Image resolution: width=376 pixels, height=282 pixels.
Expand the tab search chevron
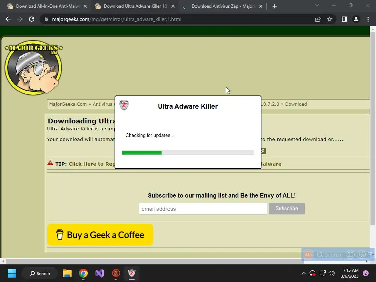317,5
